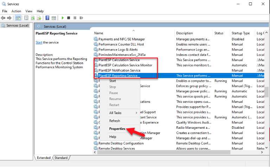This screenshot has width=270, height=167.
Task: Click the horizontal scrollbar right arrow
Action: click(x=262, y=152)
